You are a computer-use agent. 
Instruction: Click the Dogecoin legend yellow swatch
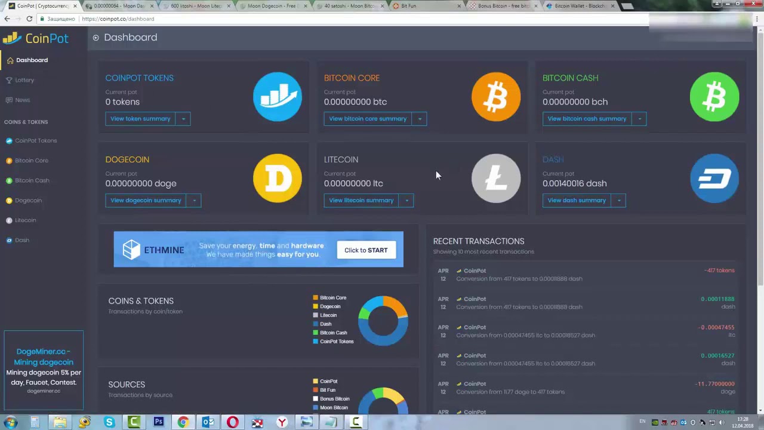click(315, 307)
